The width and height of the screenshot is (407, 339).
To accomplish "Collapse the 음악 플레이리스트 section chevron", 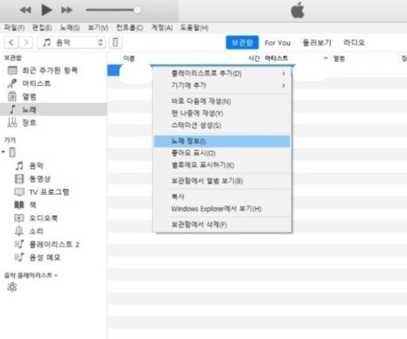I will (56, 276).
